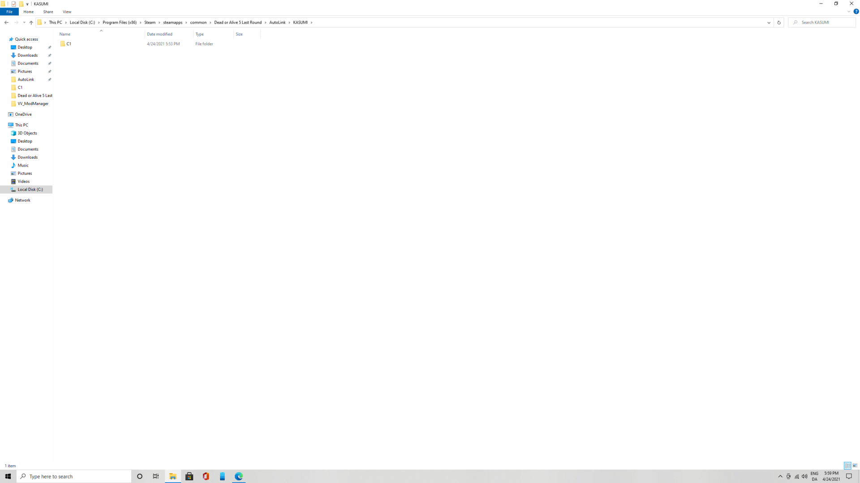Click 'common' breadcrumb segment
The image size is (860, 483).
pos(198,22)
